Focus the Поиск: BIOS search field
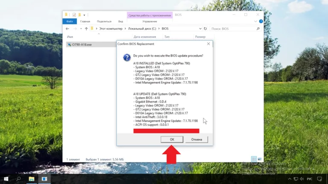 pyautogui.click(x=233, y=29)
